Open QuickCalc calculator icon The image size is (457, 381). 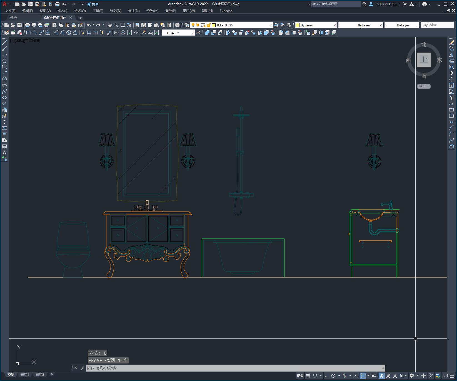point(169,25)
